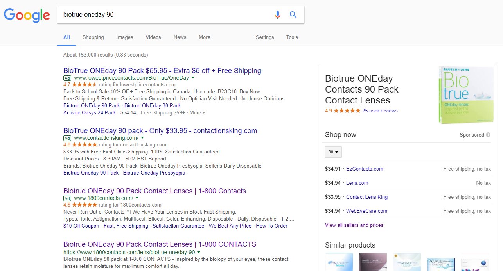
Task: Expand 1800contacts.com ad URL dropdown arrow
Action: 137,198
